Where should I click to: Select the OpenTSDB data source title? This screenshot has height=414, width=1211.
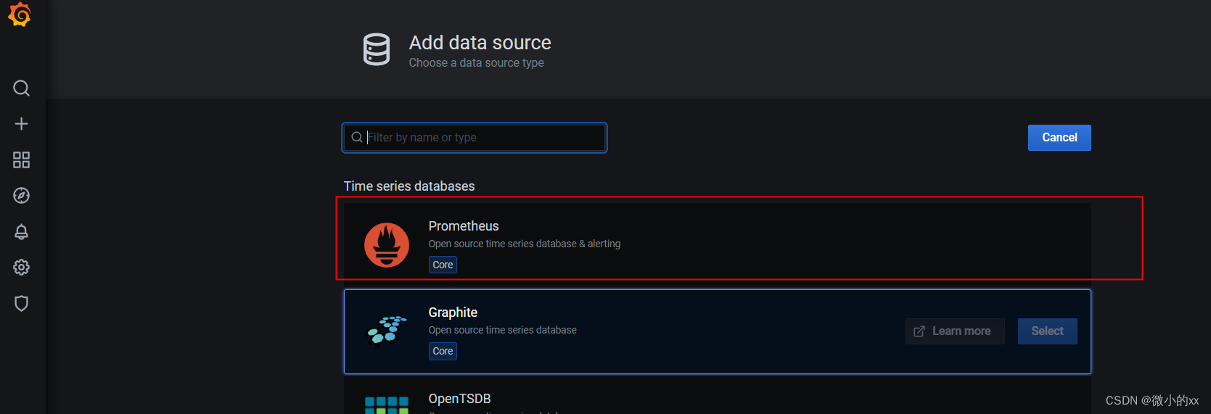coord(459,399)
